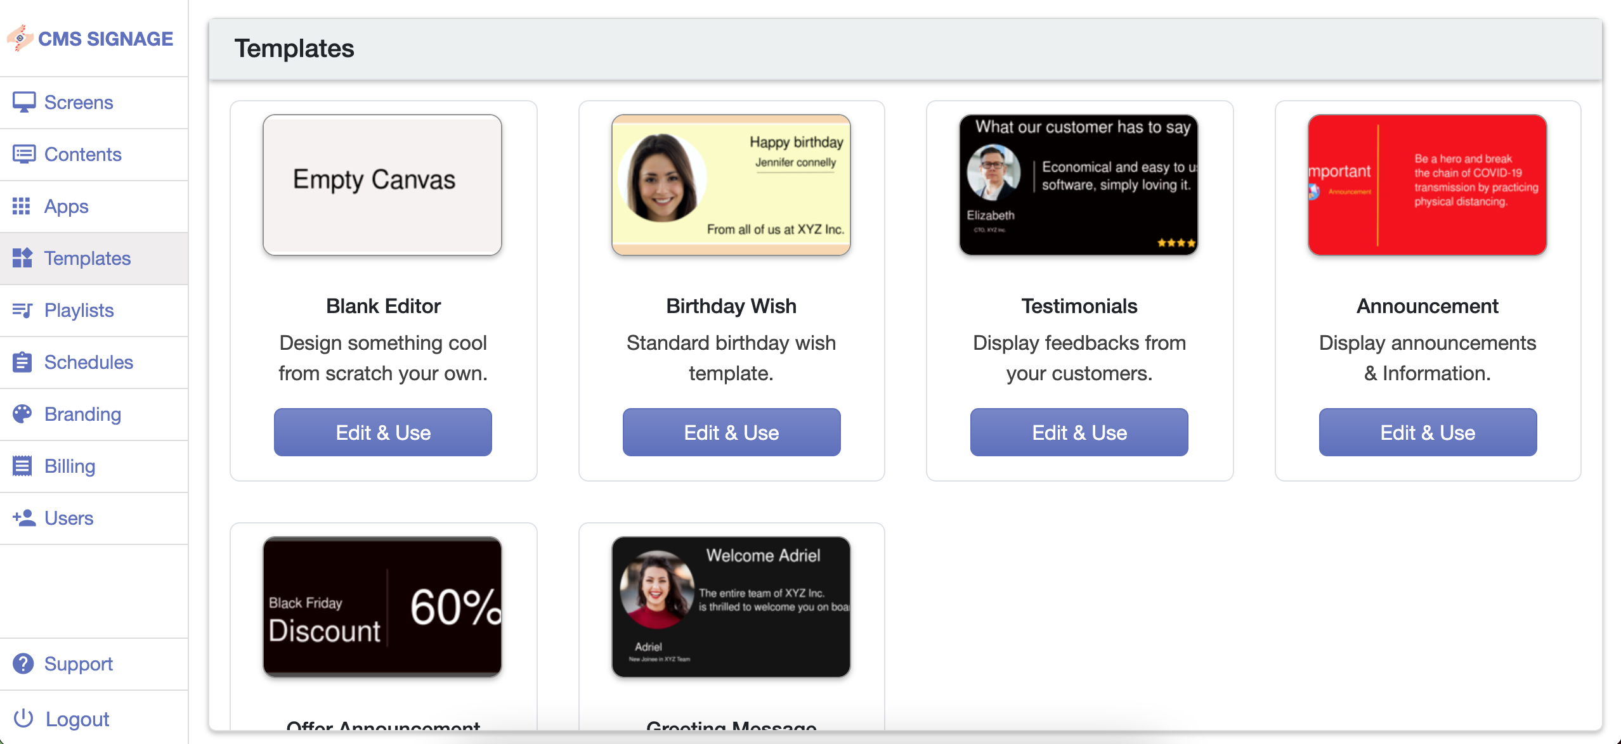Screen dimensions: 1621x744
Task: Click the Logout power icon
Action: pyautogui.click(x=23, y=718)
